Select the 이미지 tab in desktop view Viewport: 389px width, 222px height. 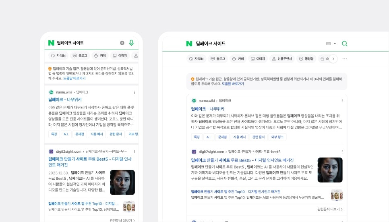258,59
